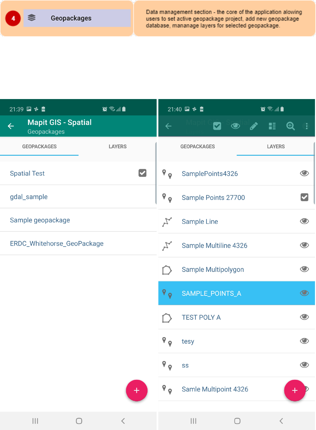Viewport: 316px width, 430px height.
Task: Click point icon beside Sample Points 27700
Action: pos(167,198)
